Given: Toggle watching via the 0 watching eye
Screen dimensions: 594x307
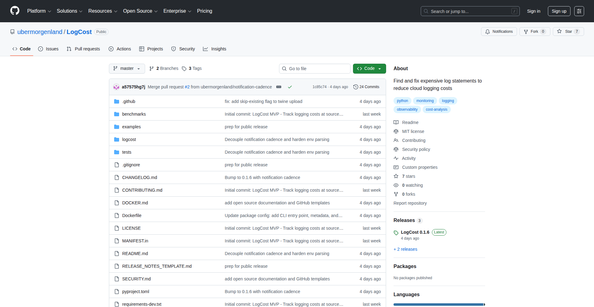Looking at the screenshot, I should coord(396,185).
